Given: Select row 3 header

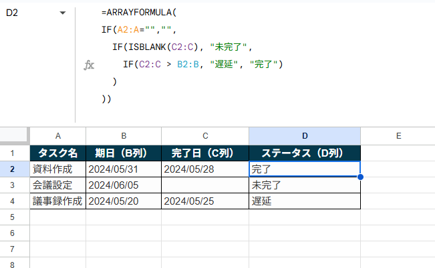Looking at the screenshot, I should tap(12, 185).
